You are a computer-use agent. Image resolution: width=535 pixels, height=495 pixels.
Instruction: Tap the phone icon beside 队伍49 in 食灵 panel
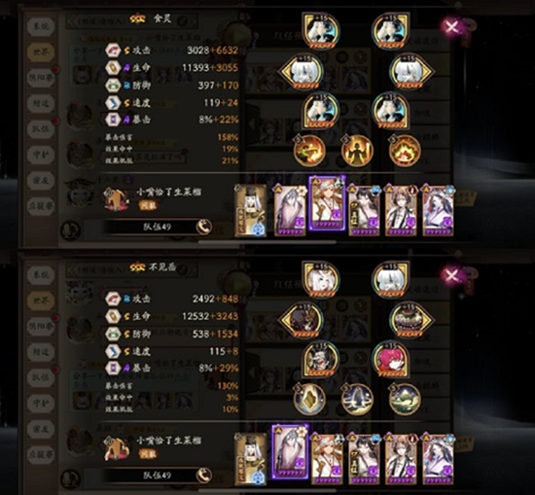tap(203, 227)
